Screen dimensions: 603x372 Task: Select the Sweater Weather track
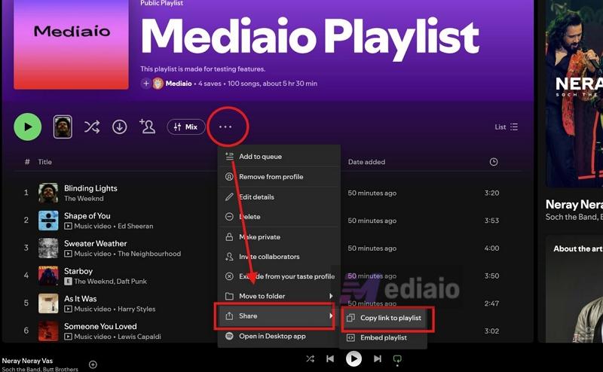(x=96, y=244)
